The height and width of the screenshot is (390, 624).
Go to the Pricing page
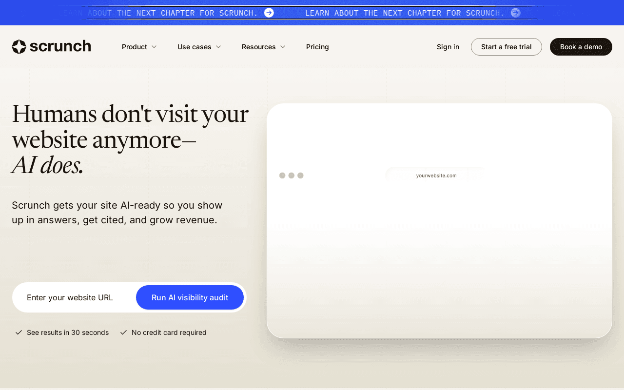coord(317,47)
